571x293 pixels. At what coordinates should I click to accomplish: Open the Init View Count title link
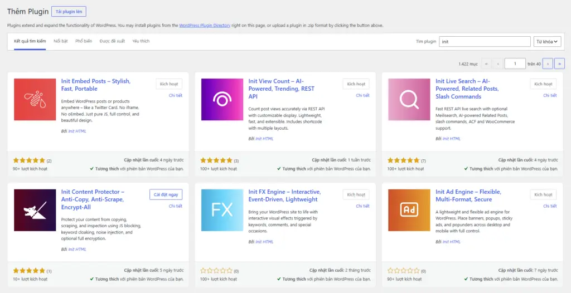tap(282, 89)
